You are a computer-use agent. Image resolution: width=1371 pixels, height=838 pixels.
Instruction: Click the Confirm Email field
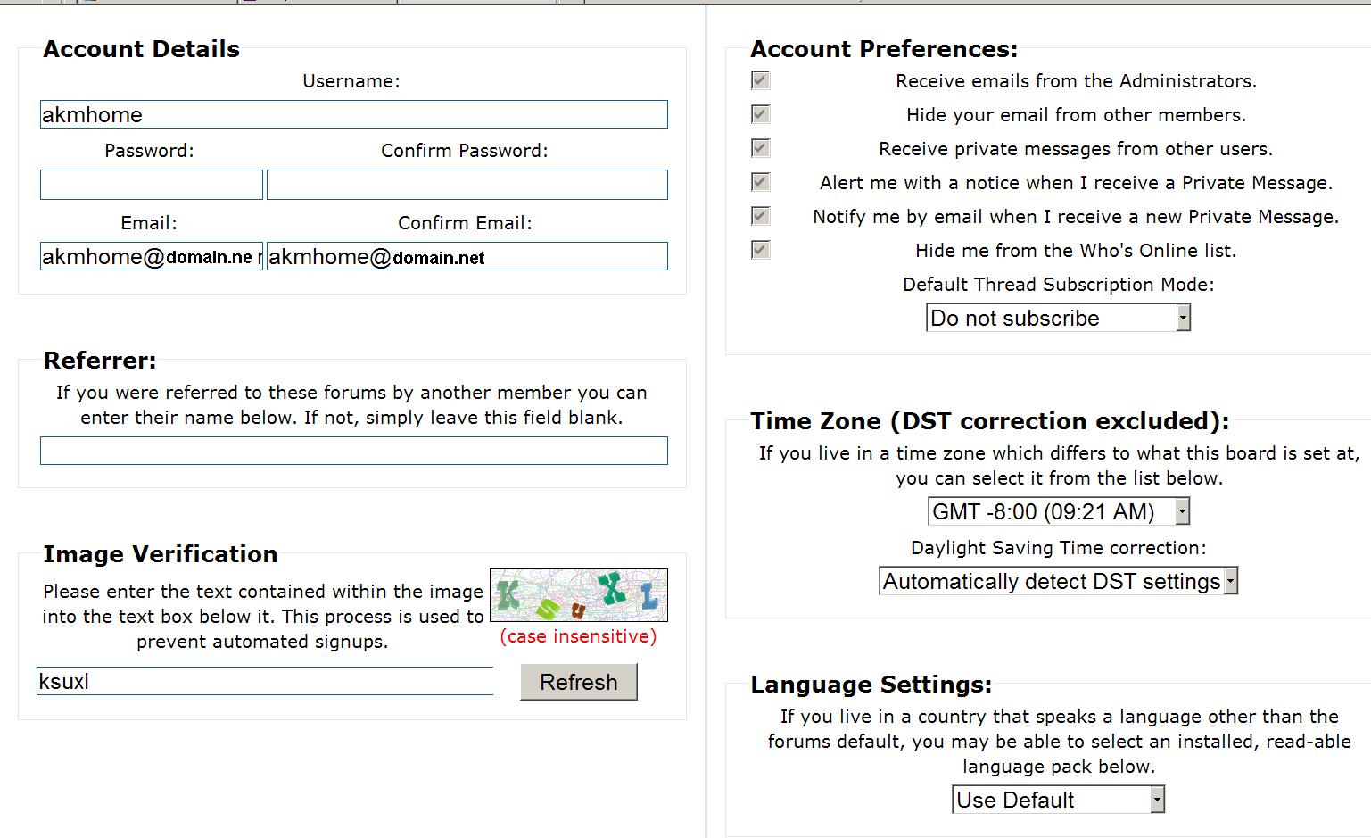(x=467, y=257)
